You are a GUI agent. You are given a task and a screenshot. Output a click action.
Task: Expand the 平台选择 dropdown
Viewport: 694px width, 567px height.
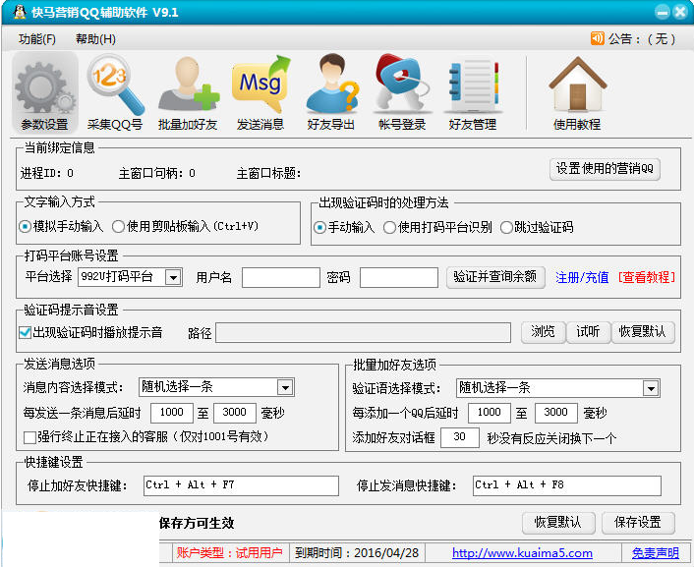pyautogui.click(x=173, y=278)
